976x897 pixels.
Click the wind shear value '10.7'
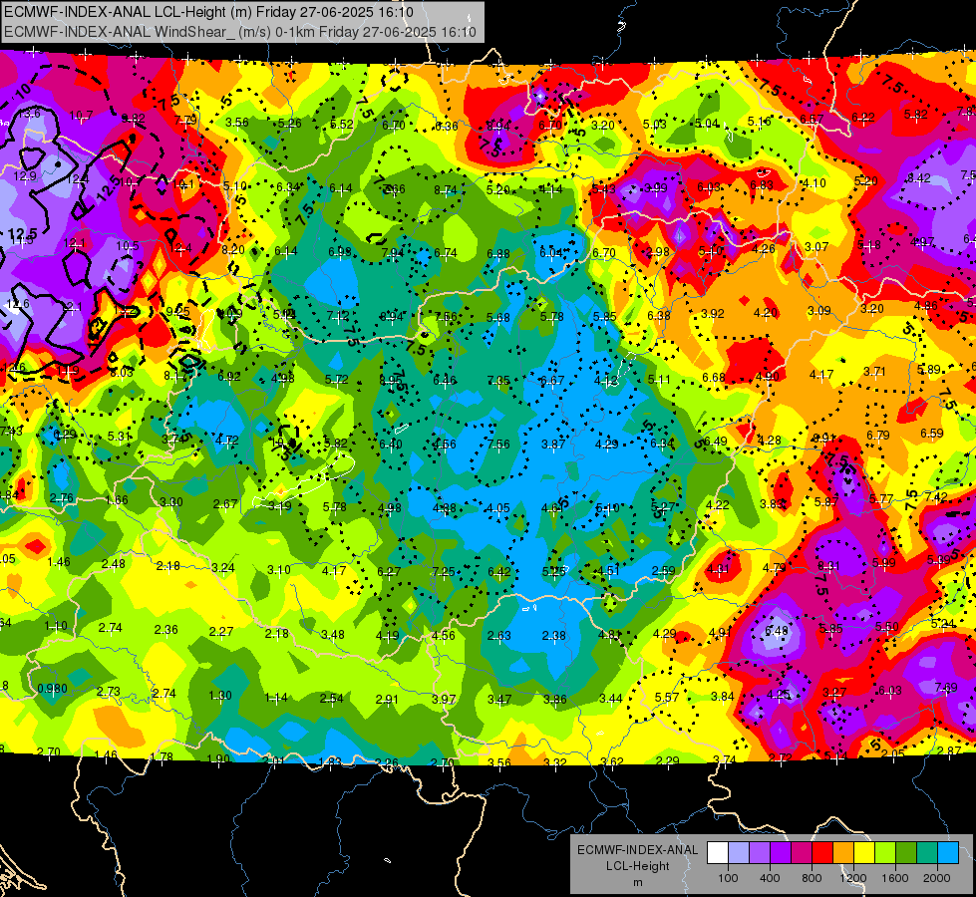[x=81, y=116]
